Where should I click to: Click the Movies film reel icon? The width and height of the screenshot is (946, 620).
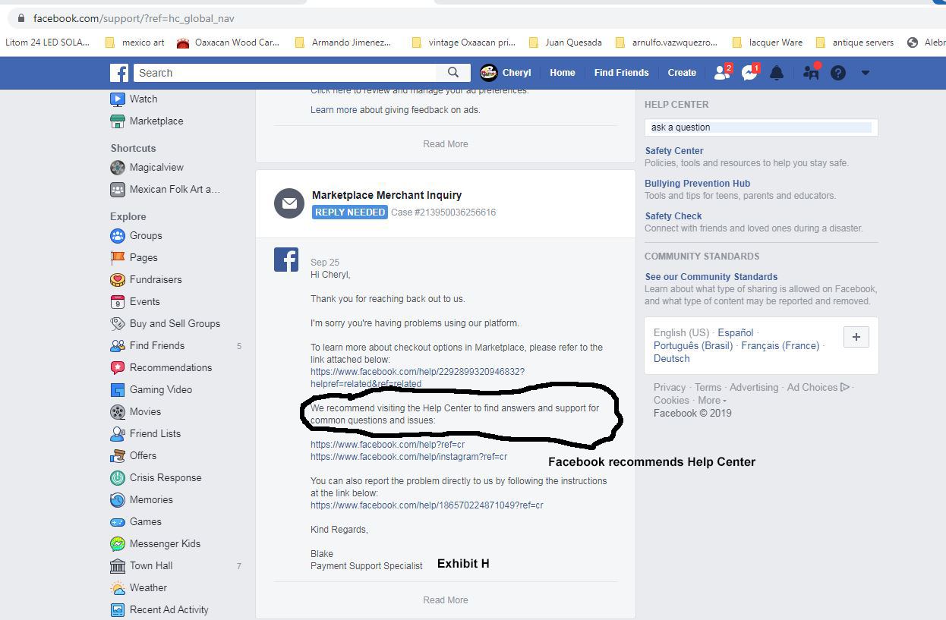118,411
